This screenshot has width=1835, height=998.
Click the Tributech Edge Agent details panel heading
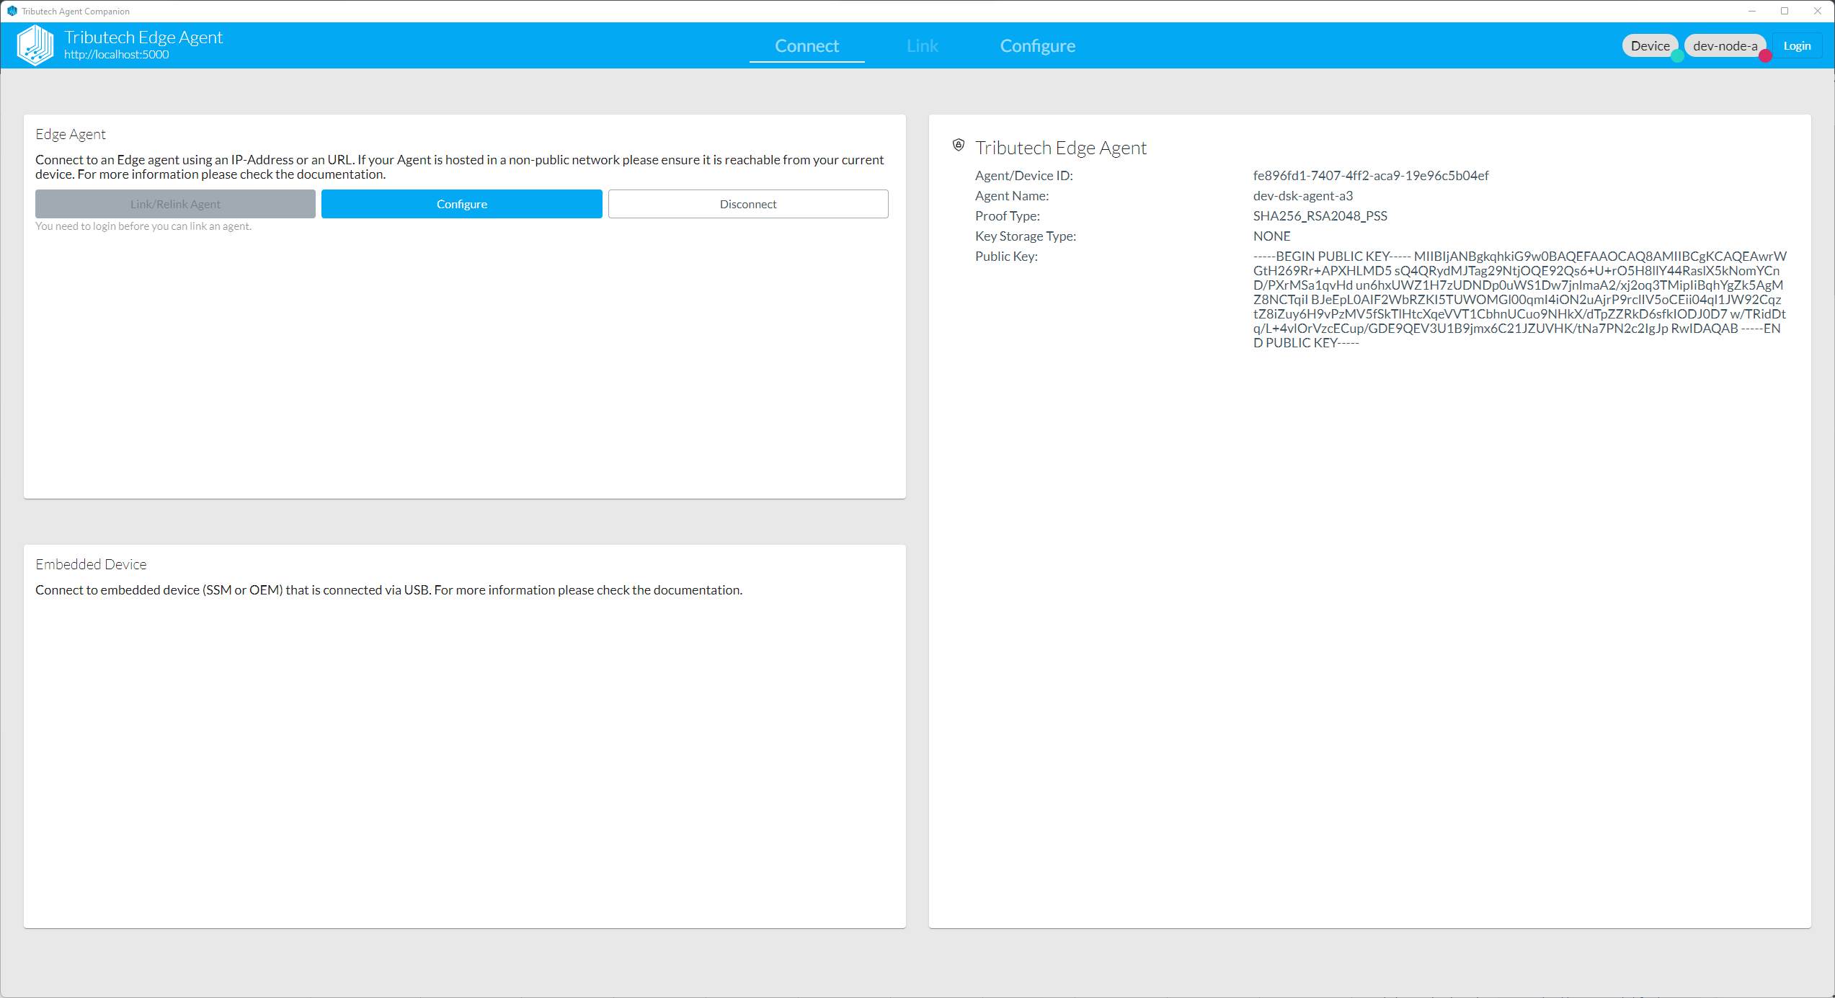point(1061,148)
